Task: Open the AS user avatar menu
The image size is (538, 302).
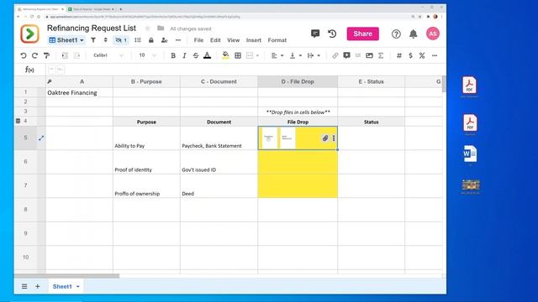Action: pos(433,34)
